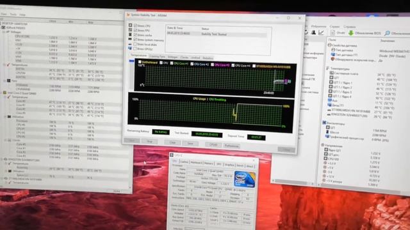Screen dimensions: 410x230
Task: Collapse the ASRock motherboard node in HWMonitor
Action: pyautogui.click(x=1, y=27)
